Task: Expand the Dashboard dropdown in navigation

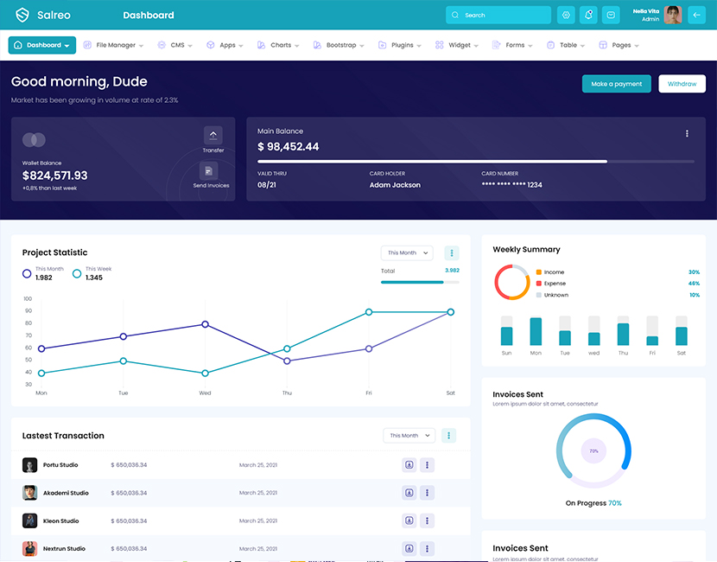Action: [x=42, y=45]
